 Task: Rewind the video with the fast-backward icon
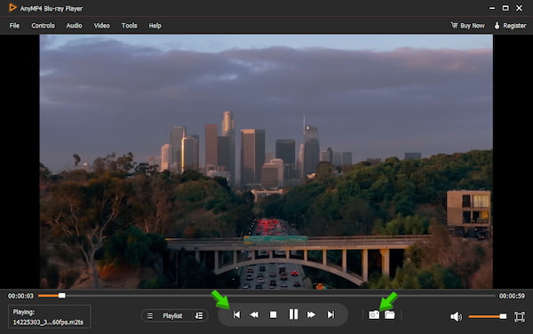pyautogui.click(x=254, y=315)
